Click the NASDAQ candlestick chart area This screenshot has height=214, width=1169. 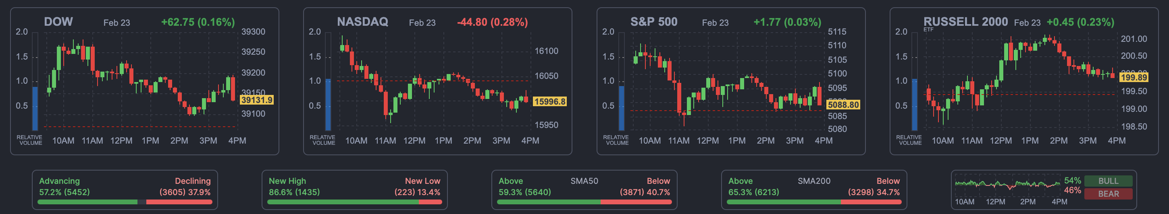[434, 81]
